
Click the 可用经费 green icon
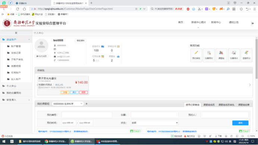103,57
